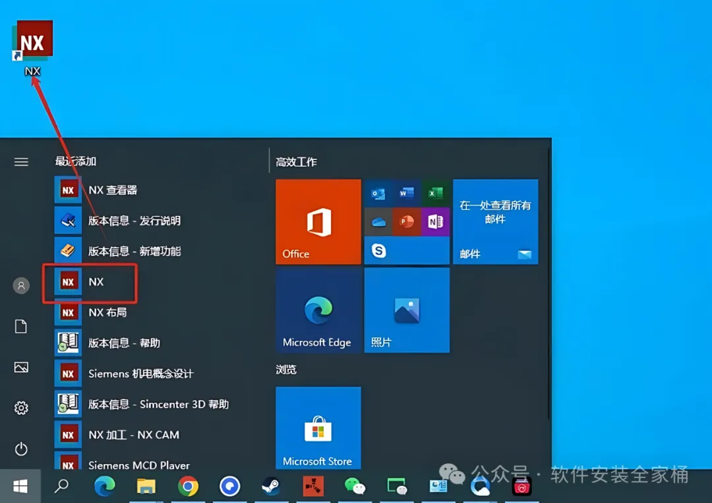Open the 照片 photos tile
This screenshot has width=712, height=503.
click(407, 310)
